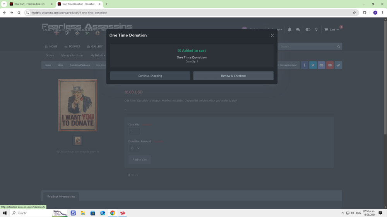Open File Explorer from taskbar
This screenshot has height=217, width=387.
[83, 213]
